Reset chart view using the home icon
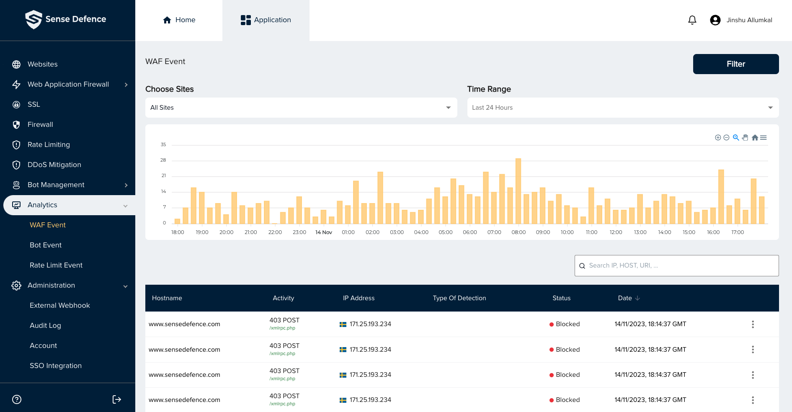This screenshot has height=412, width=792. pos(755,137)
